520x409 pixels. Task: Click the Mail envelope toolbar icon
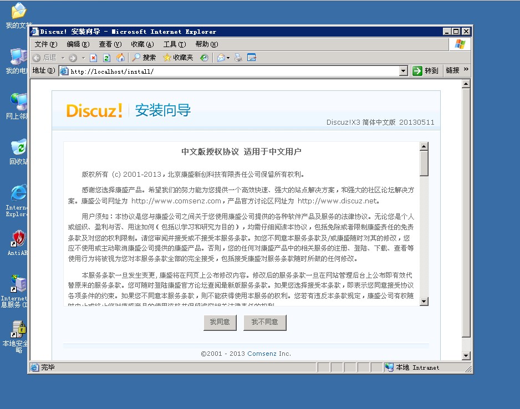pyautogui.click(x=221, y=58)
